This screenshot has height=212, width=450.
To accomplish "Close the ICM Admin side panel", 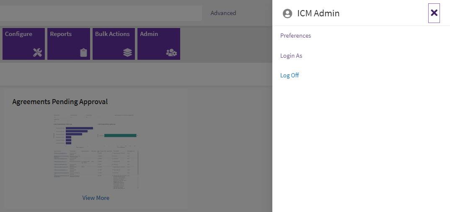I will 434,13.
